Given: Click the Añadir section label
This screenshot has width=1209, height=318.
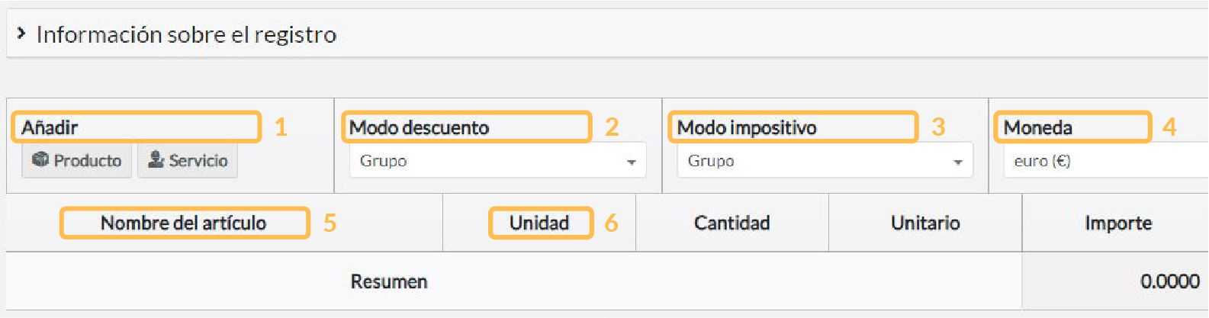Looking at the screenshot, I should pyautogui.click(x=50, y=127).
